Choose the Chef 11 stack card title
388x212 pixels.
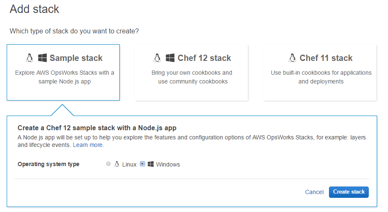pos(326,58)
